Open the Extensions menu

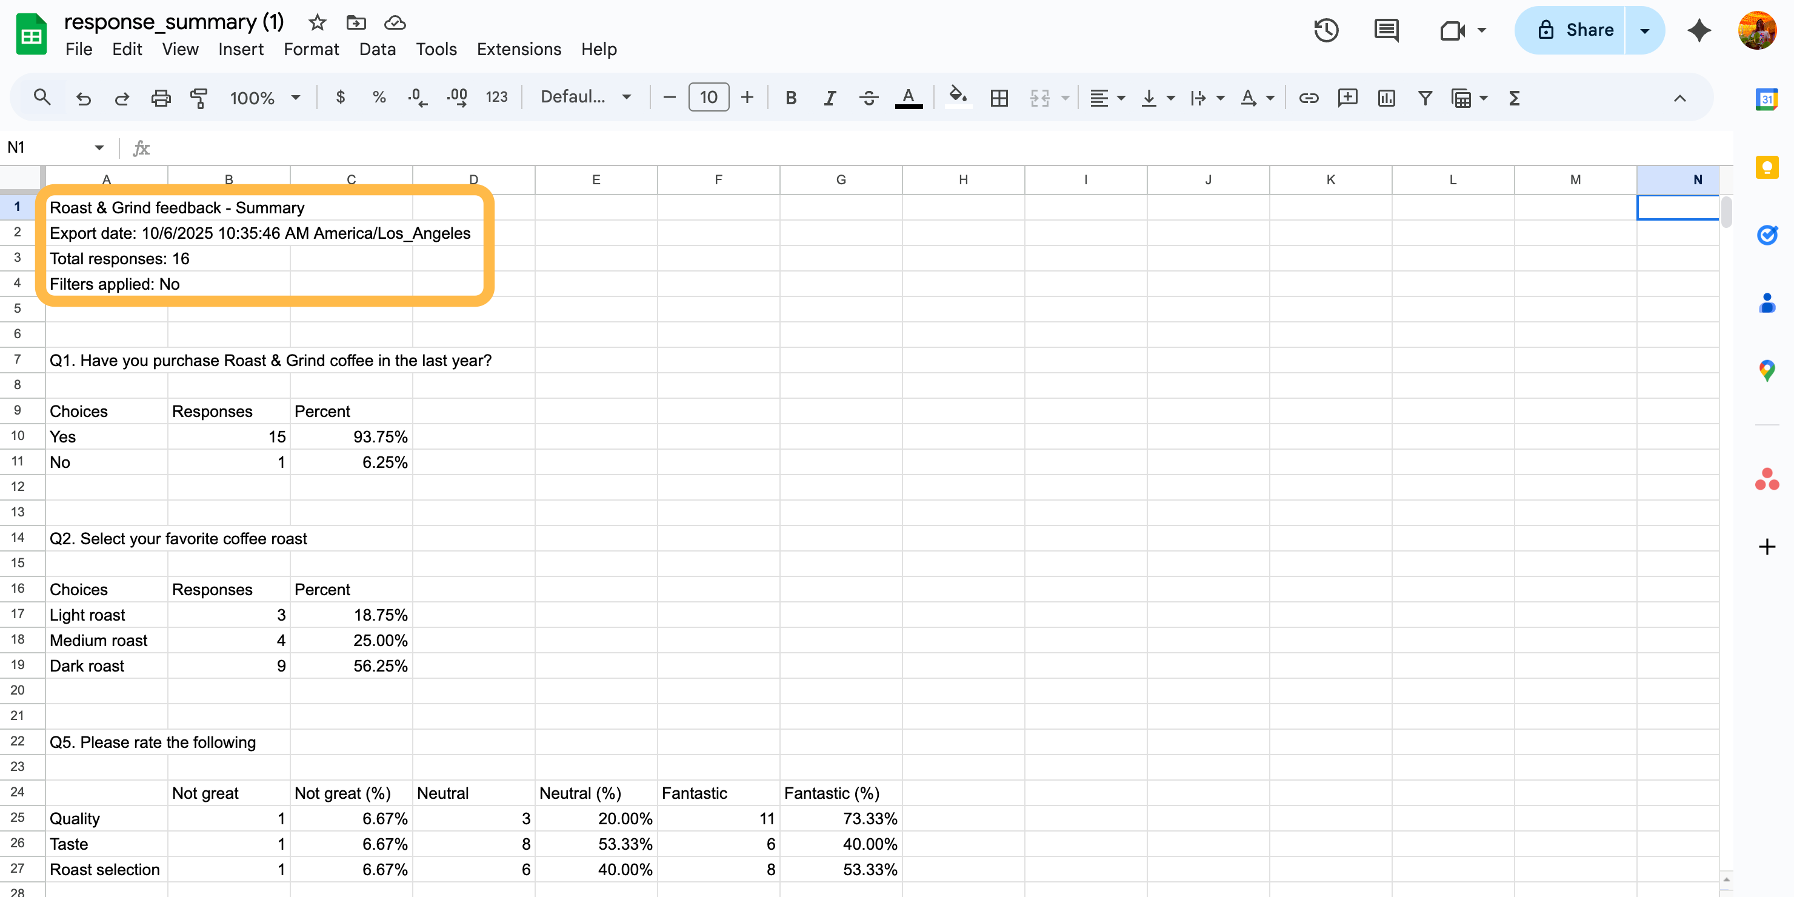coord(518,50)
